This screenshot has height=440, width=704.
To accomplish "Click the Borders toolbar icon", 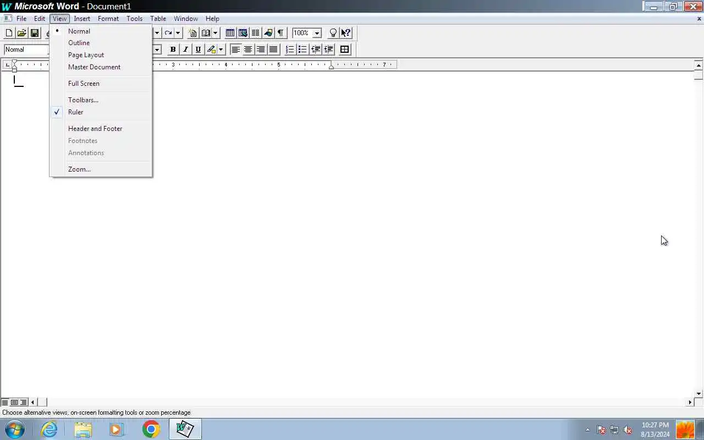I will pos(345,50).
